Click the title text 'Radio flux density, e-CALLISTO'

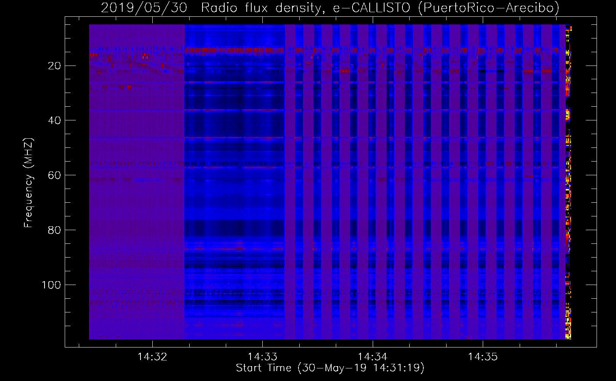[306, 8]
